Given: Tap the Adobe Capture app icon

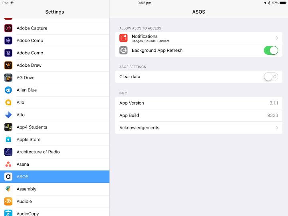Looking at the screenshot, I should click(x=8, y=28).
